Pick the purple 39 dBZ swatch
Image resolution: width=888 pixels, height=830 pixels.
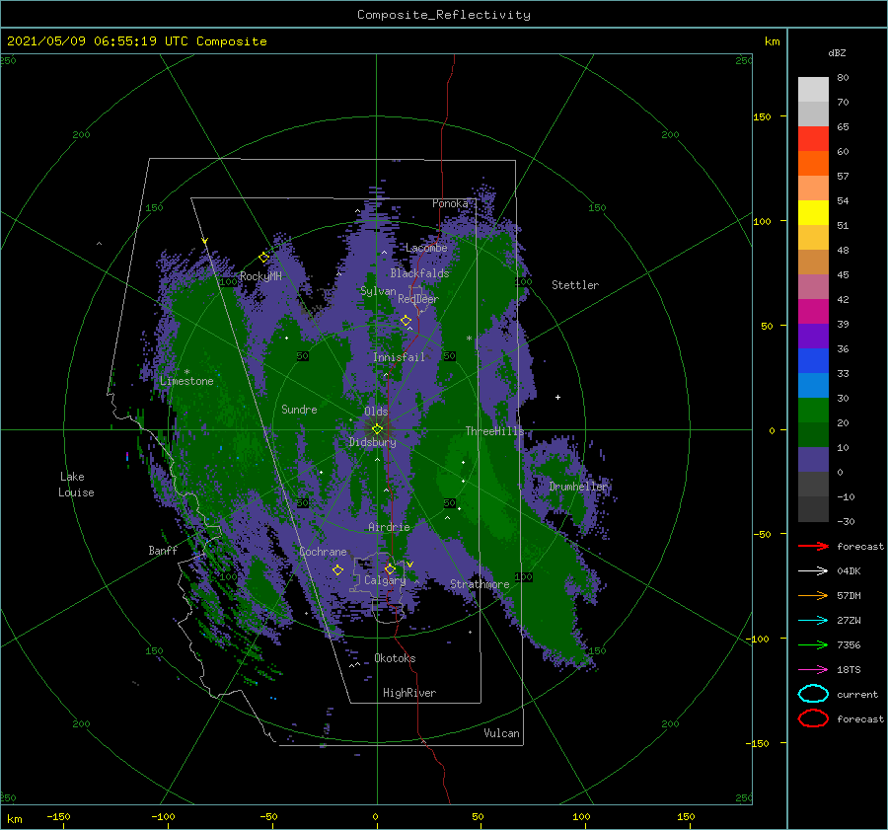tap(813, 336)
